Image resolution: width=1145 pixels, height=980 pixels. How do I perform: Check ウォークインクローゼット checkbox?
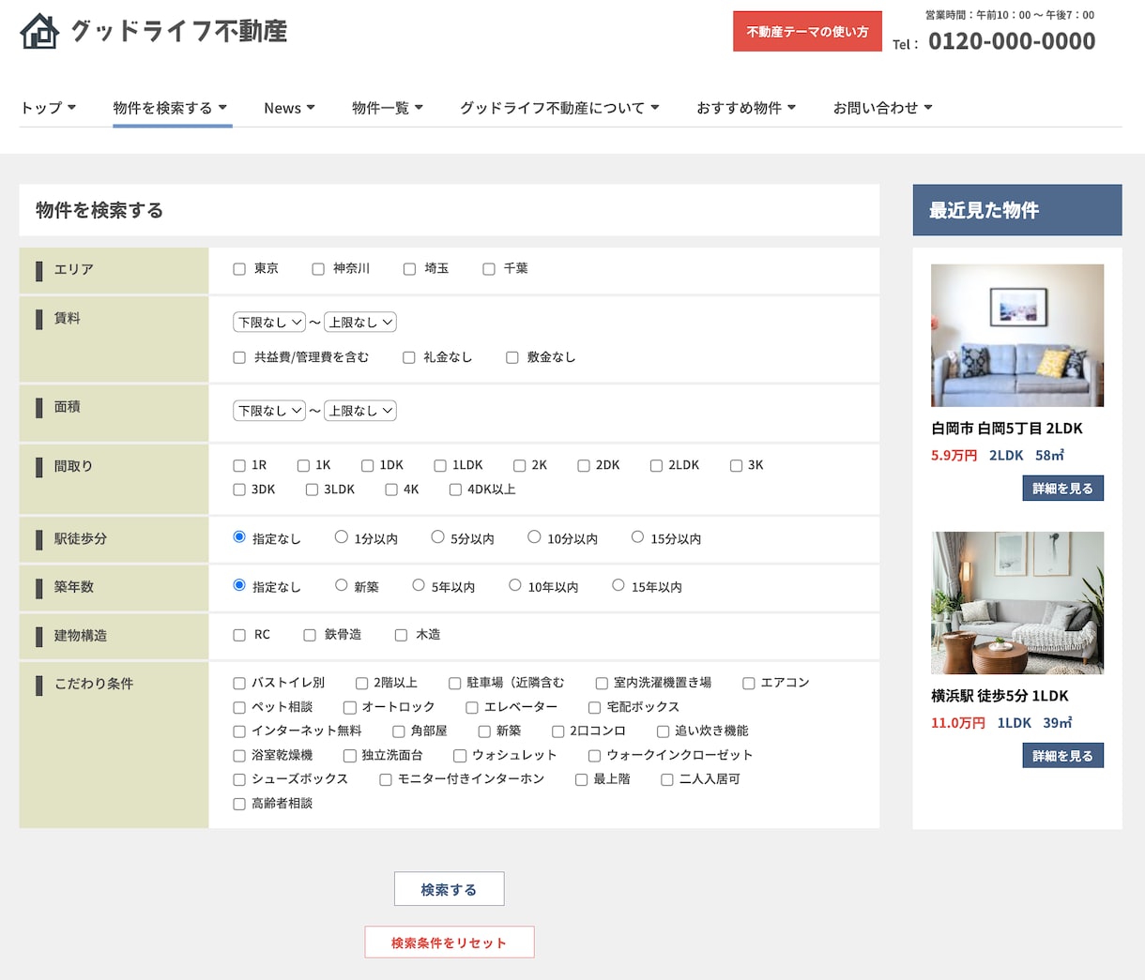(x=594, y=756)
